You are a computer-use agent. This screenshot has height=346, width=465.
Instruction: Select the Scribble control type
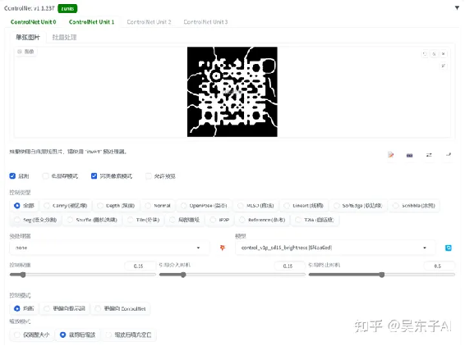click(x=414, y=206)
